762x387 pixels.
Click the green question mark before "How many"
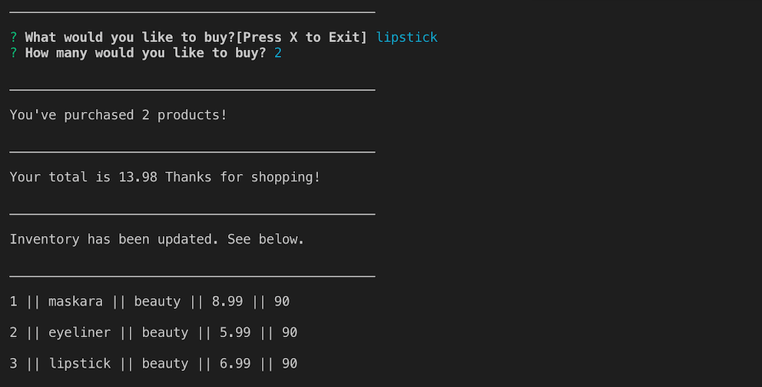point(14,53)
